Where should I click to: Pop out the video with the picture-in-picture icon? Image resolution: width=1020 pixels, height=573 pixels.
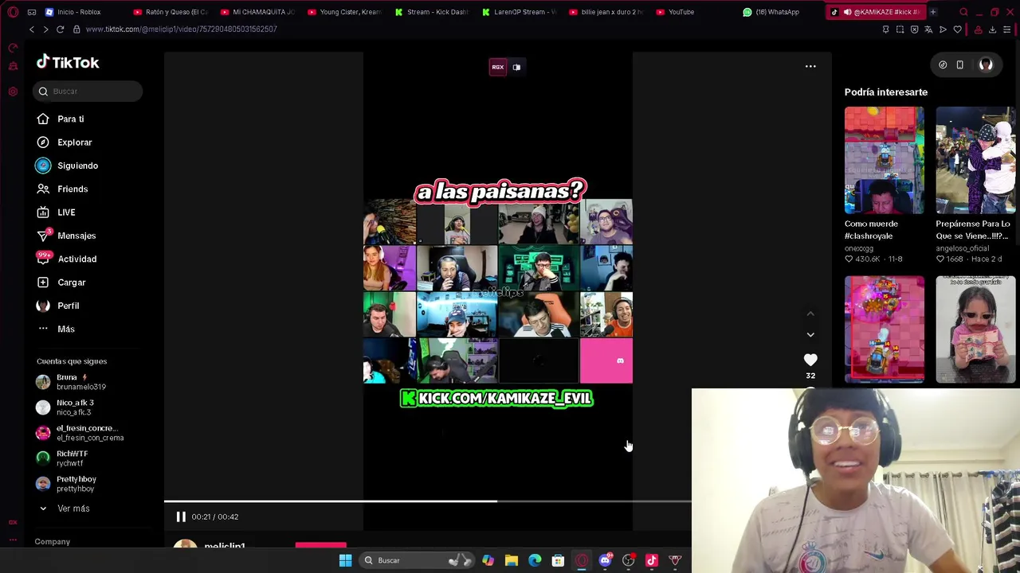pyautogui.click(x=516, y=68)
